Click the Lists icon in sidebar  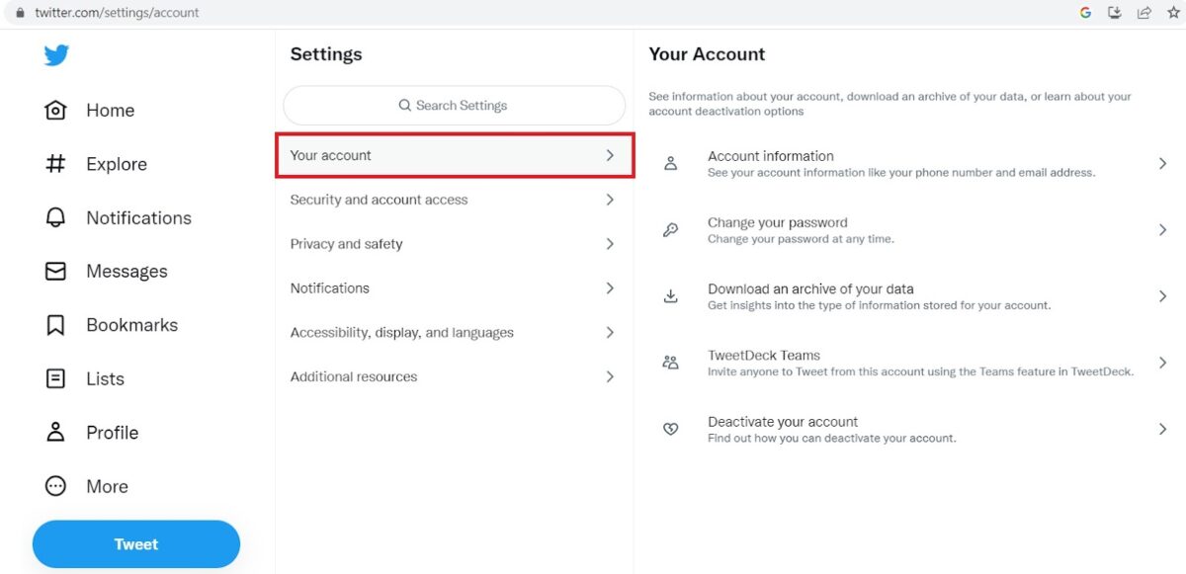point(56,378)
